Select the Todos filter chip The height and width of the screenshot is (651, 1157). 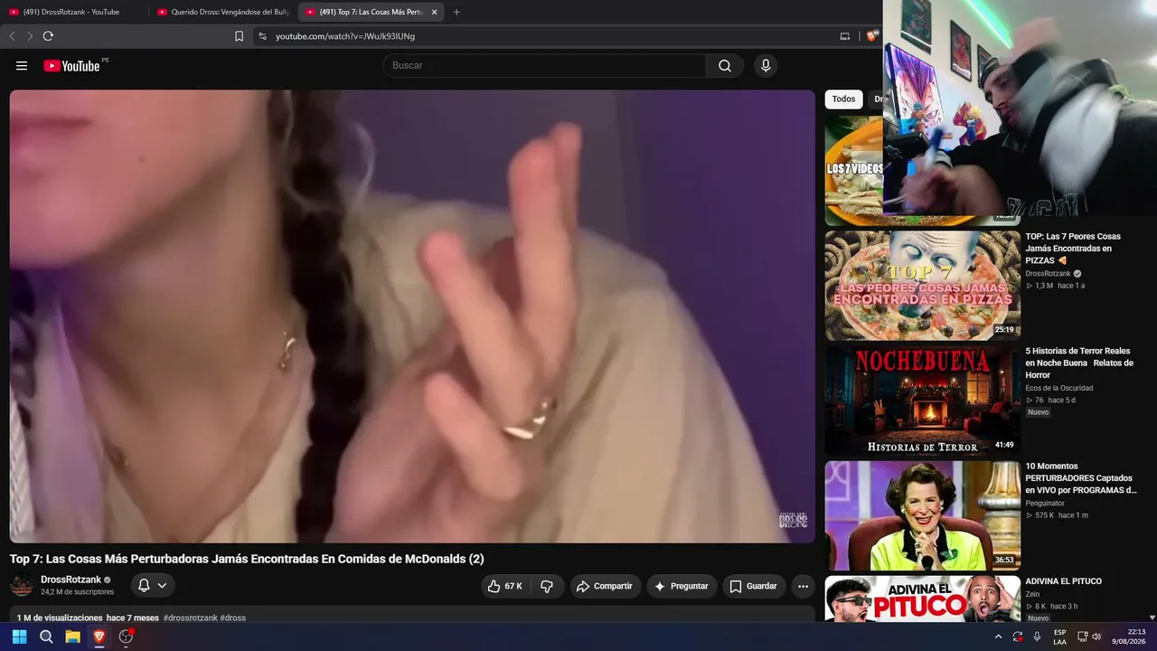(843, 99)
